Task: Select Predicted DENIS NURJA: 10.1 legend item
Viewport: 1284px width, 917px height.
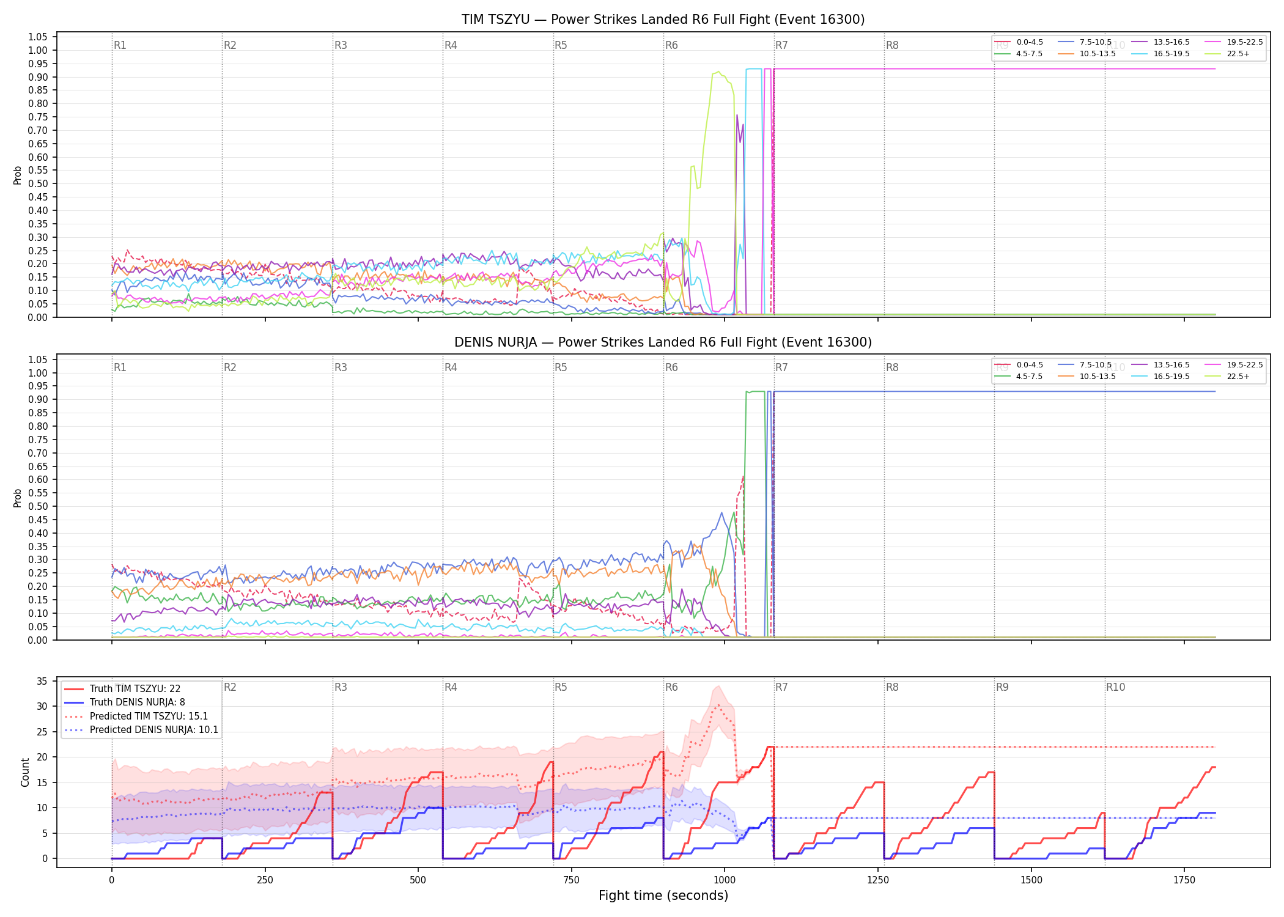Action: coord(141,730)
